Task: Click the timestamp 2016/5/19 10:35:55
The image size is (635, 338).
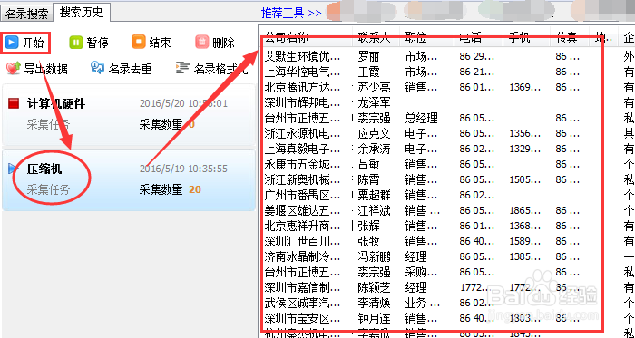Action: point(183,169)
